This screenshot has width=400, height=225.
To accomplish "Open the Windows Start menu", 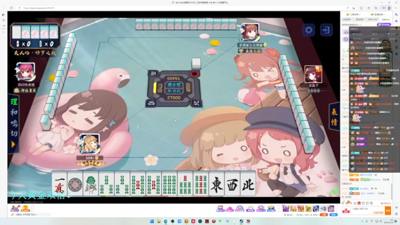I will coord(152,221).
